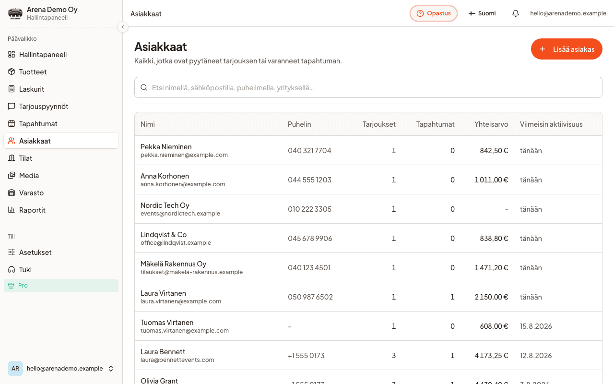This screenshot has width=614, height=384.
Task: Click the Media images icon
Action: pos(12,176)
